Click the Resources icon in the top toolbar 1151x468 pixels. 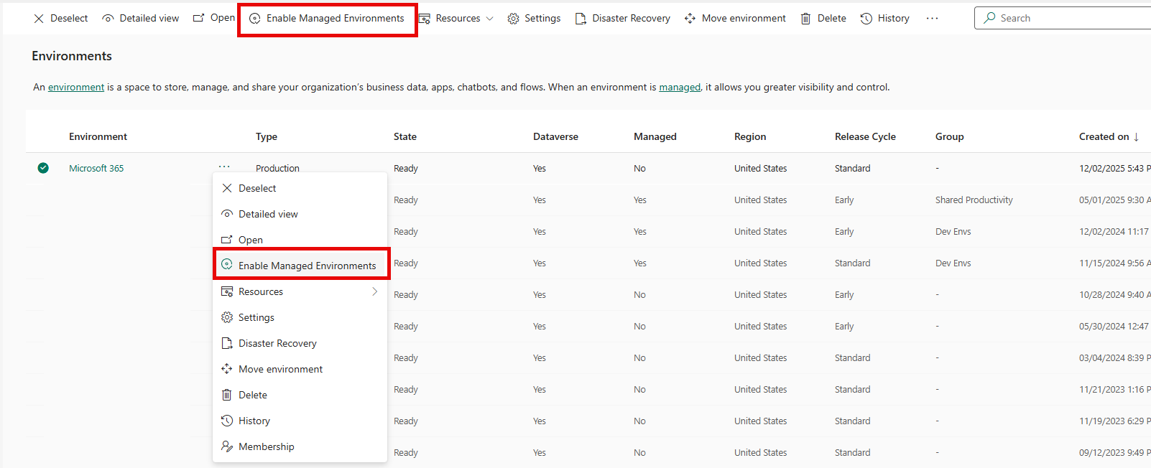425,19
